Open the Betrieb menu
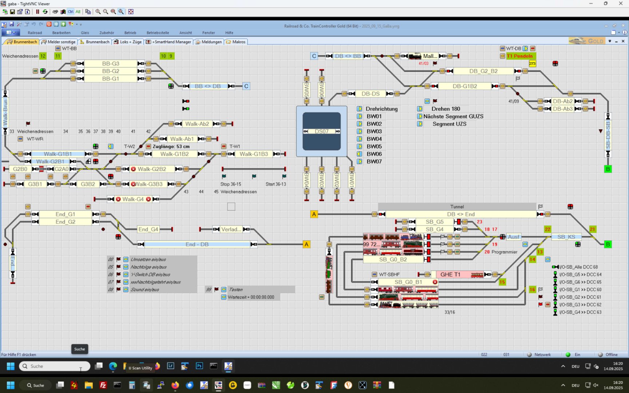This screenshot has height=393, width=629. [130, 33]
